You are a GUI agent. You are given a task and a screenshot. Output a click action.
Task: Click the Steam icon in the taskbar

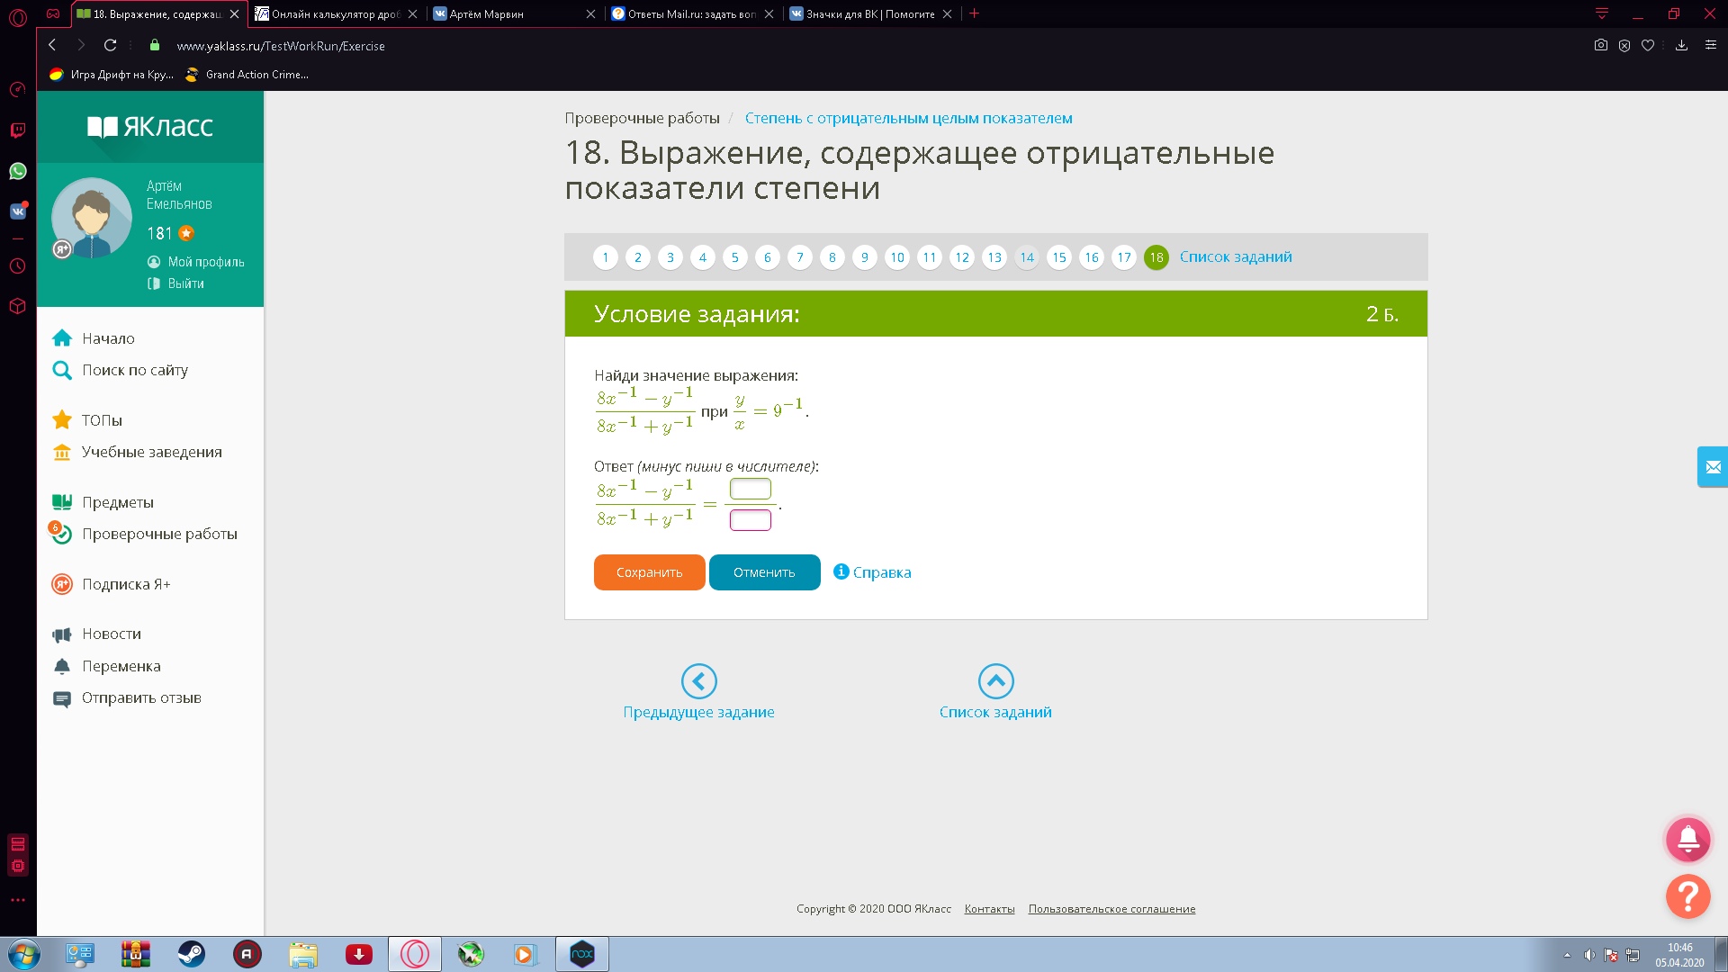(191, 954)
